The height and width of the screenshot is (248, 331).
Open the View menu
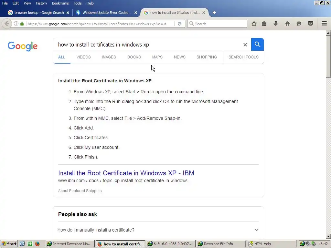click(x=27, y=3)
